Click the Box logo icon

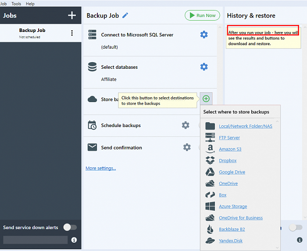pos(210,194)
